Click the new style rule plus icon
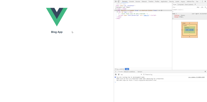Viewport: 207px width, 102px height. tap(205, 7)
